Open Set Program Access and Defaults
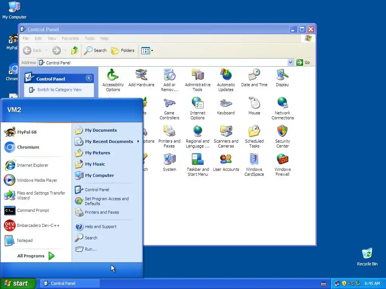 (107, 201)
